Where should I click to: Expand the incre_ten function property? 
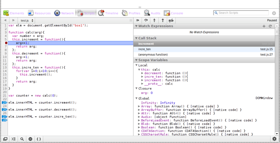tap(142, 77)
